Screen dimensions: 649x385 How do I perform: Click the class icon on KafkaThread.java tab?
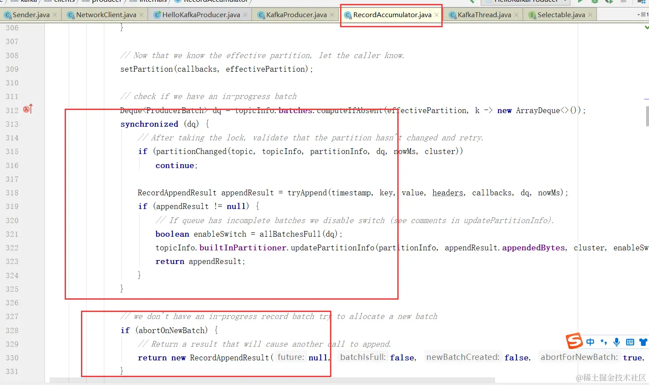pos(452,15)
